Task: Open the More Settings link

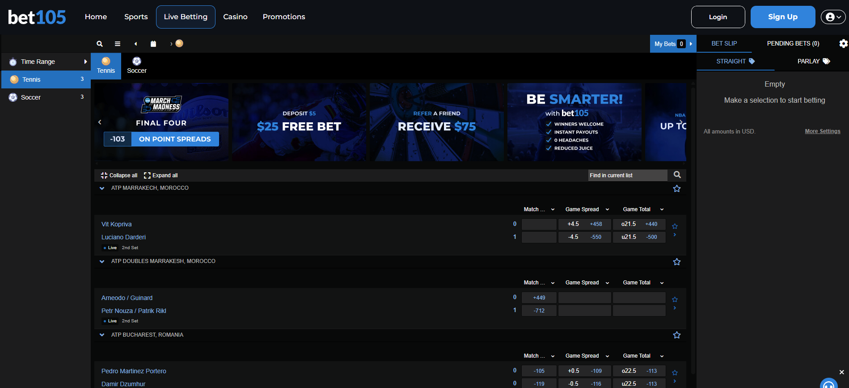Action: point(823,131)
